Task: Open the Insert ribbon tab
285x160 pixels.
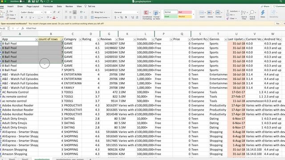Action: pyautogui.click(x=10, y=6)
